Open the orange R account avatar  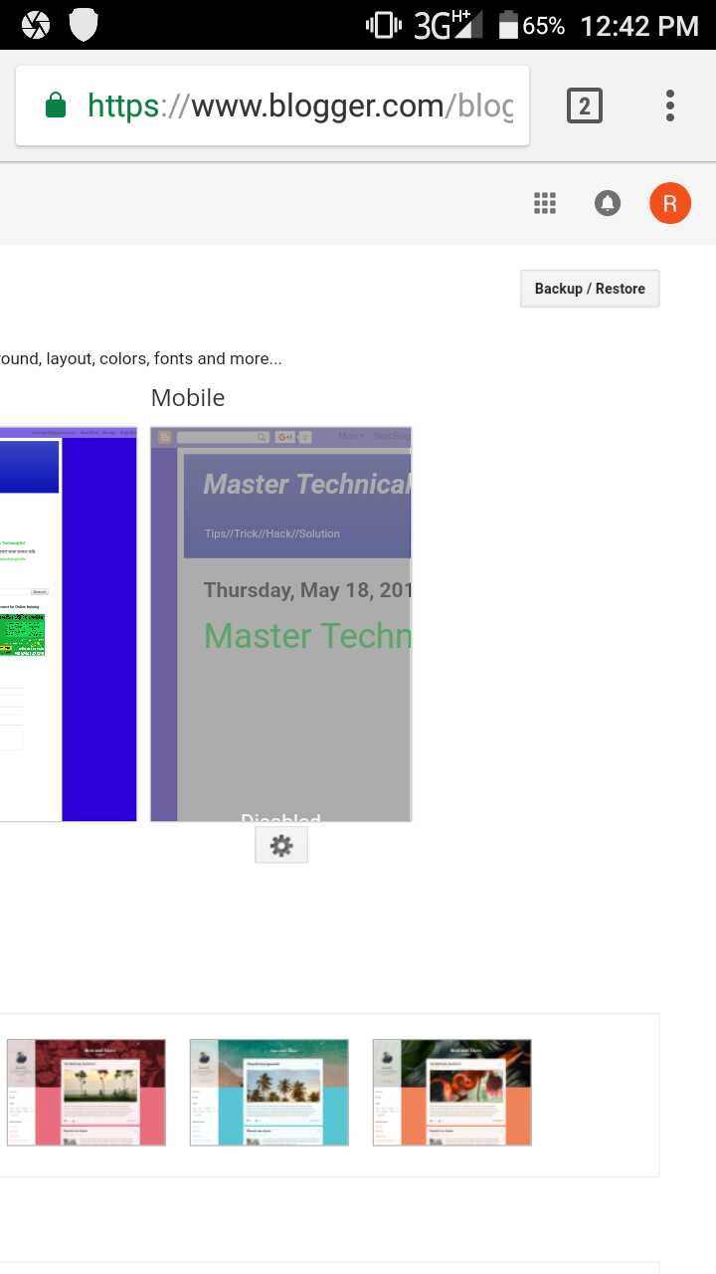point(669,204)
